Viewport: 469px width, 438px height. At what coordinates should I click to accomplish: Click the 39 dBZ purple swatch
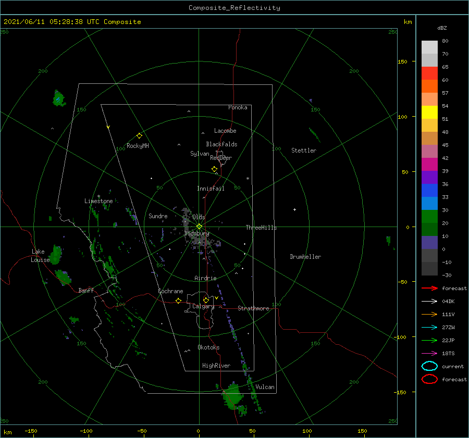click(429, 177)
